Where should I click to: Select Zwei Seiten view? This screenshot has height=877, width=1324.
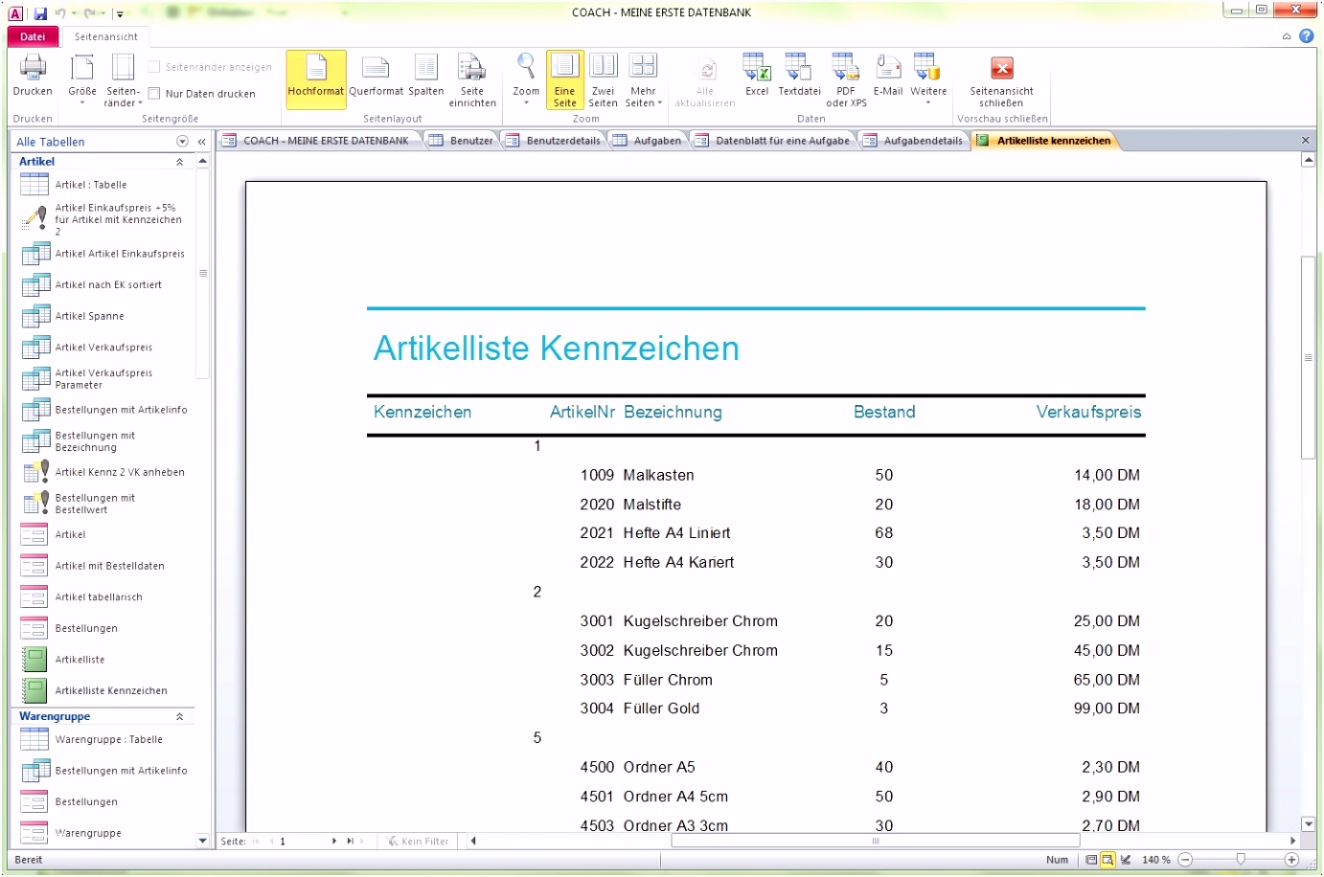click(603, 79)
